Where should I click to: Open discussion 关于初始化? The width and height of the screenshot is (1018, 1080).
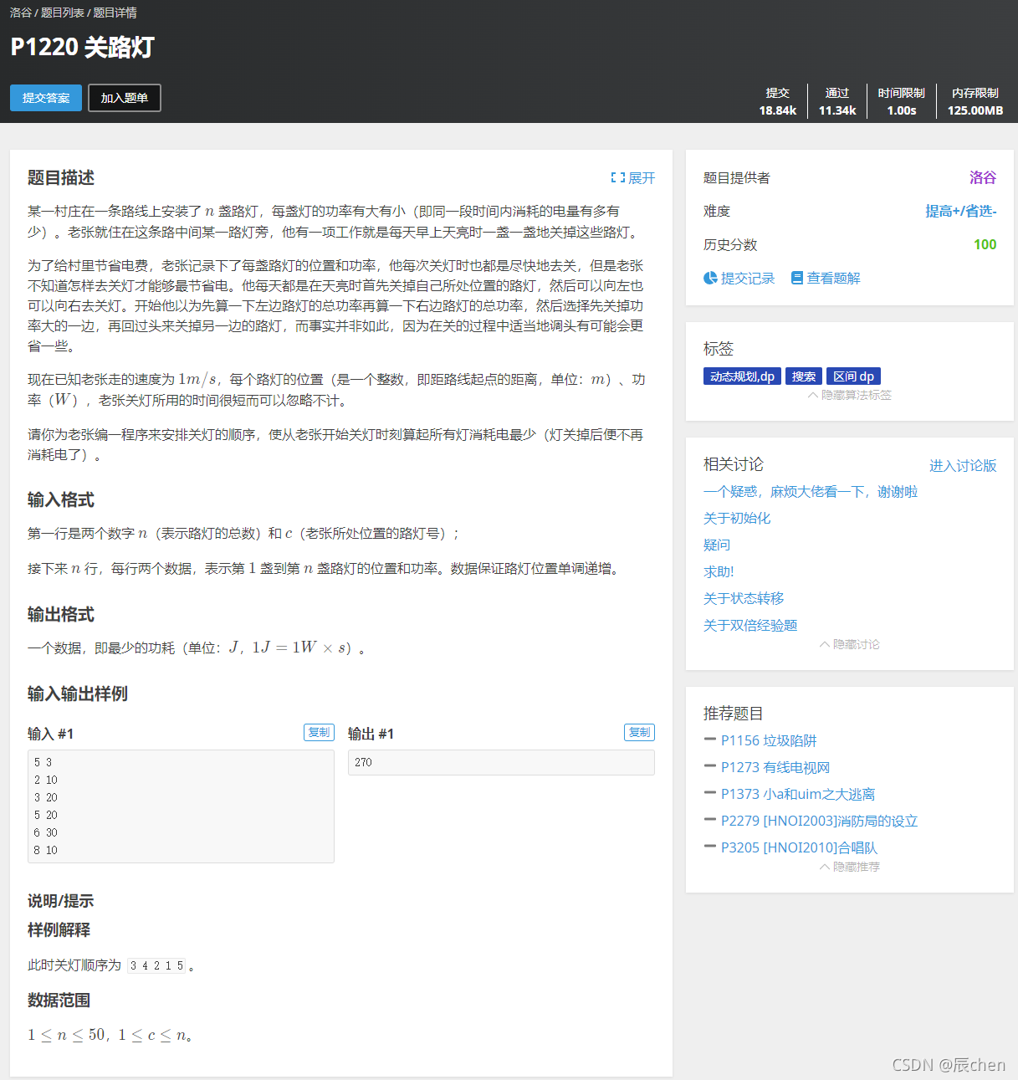[737, 518]
